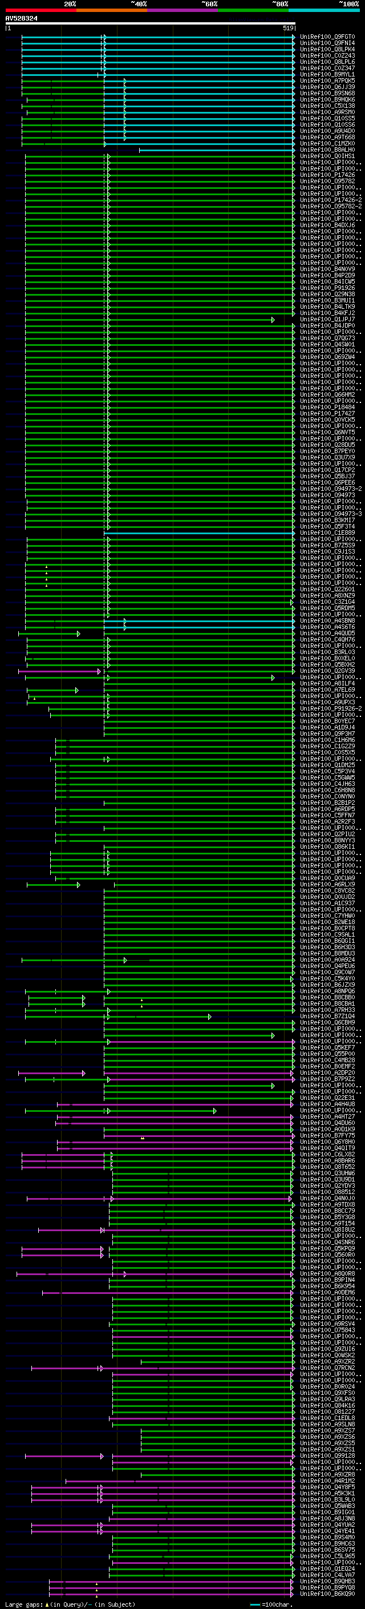The width and height of the screenshot is (365, 1609).
Task: Open hit UniRef100_Q8LPL6
Action: 327,62
